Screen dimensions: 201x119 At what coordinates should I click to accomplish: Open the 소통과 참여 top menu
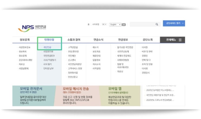pyautogui.click(x=74, y=40)
